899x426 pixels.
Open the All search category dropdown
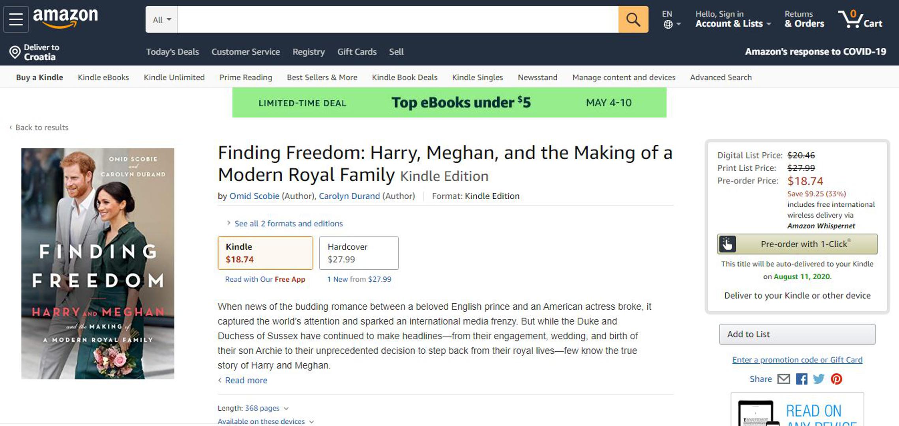[x=162, y=20]
